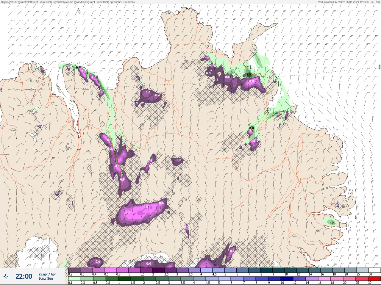This screenshot has width=381, height=285.
Task: Click the 22:00 forecast time display
Action: click(24, 276)
